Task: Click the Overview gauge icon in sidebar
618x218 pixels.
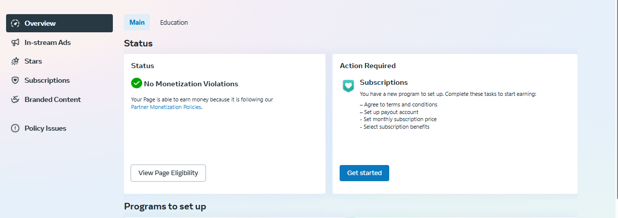Action: (15, 23)
